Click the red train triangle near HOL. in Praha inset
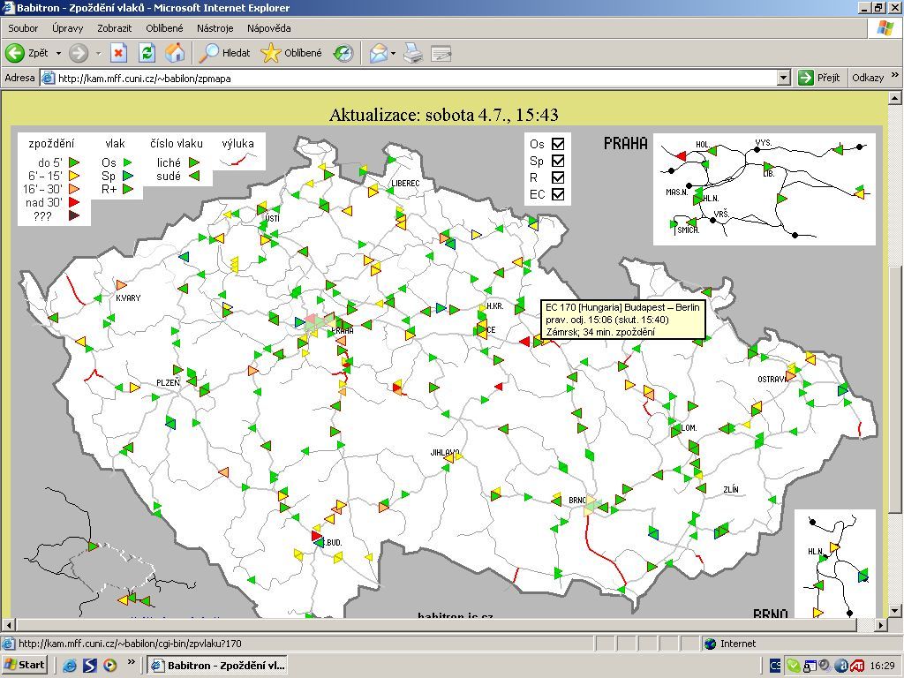 [x=681, y=155]
